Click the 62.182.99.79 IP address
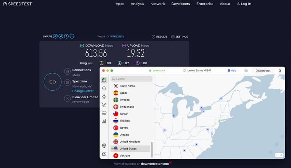The width and height of the screenshot is (291, 168). 80,102
